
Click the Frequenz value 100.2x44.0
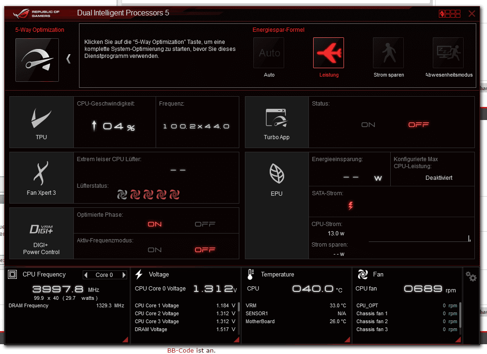[196, 126]
